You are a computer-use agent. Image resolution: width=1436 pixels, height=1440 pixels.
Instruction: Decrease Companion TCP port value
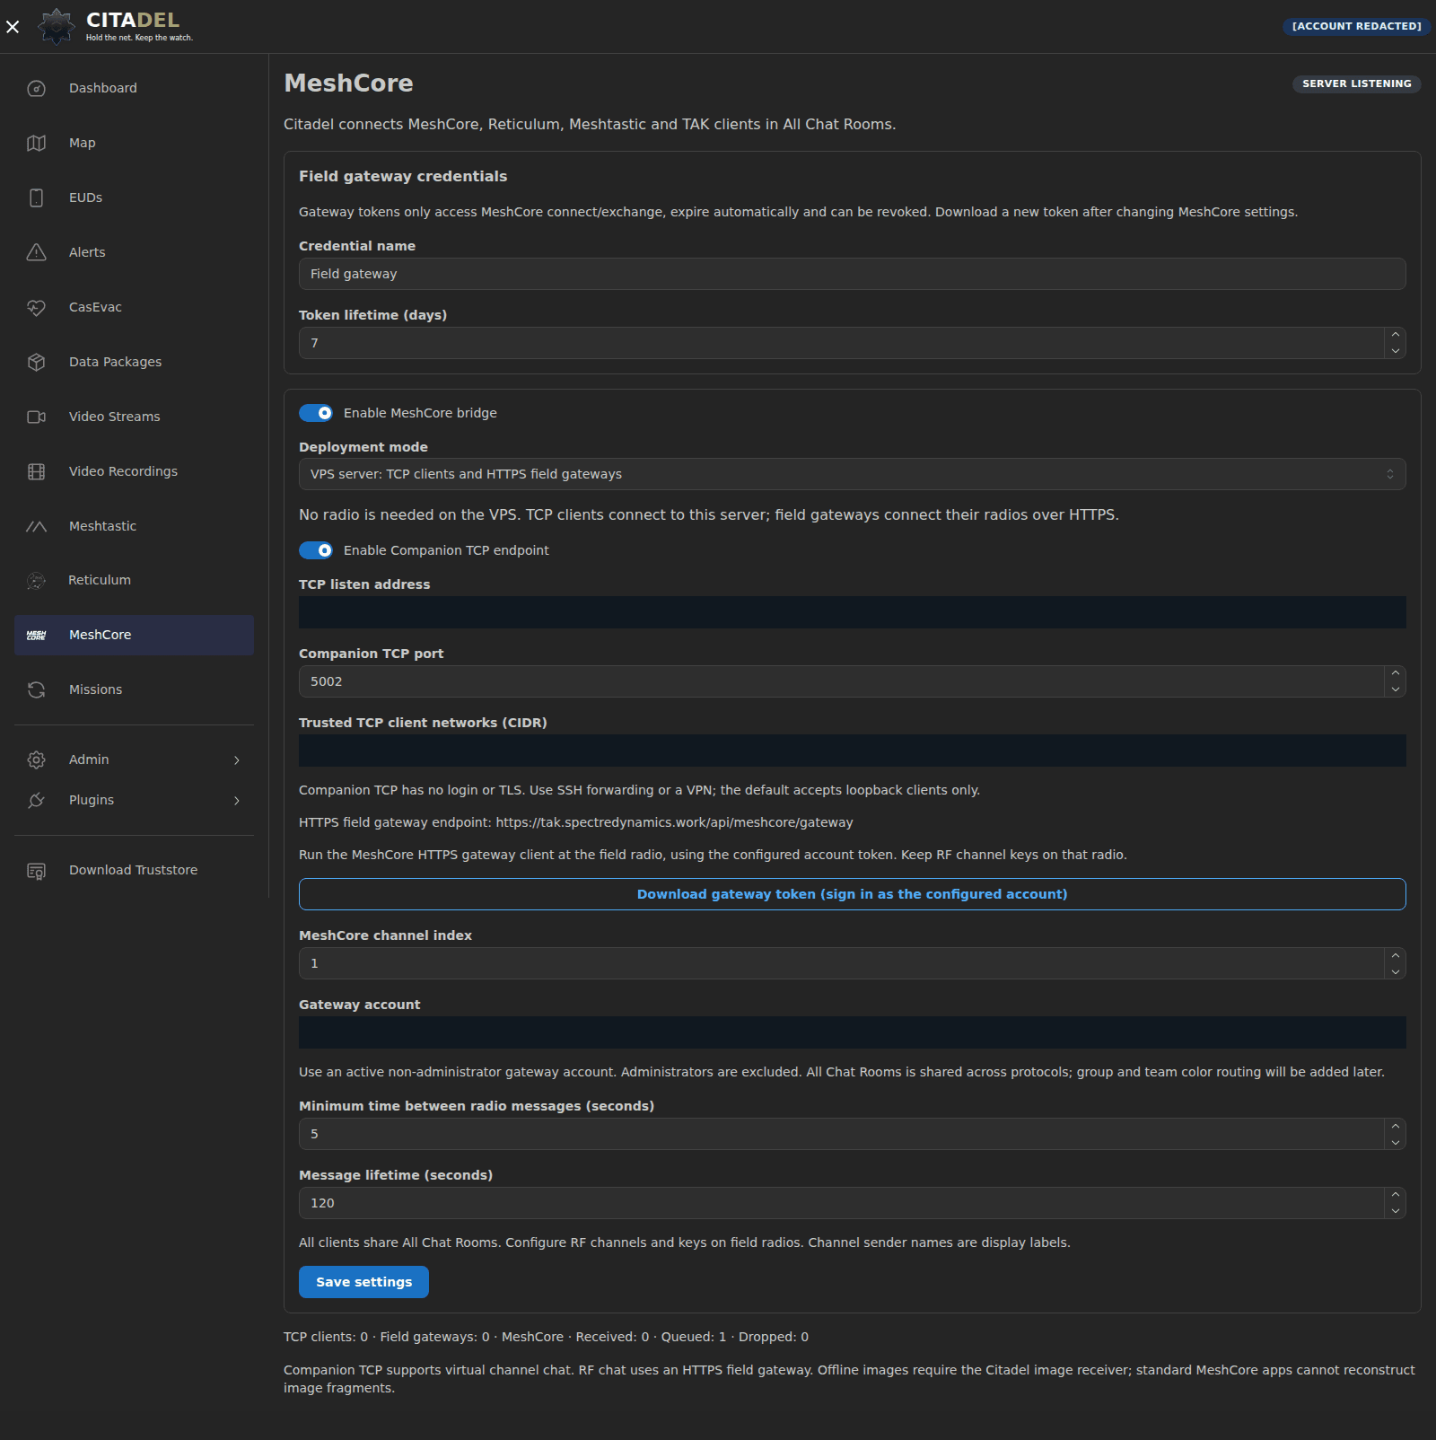coord(1395,689)
